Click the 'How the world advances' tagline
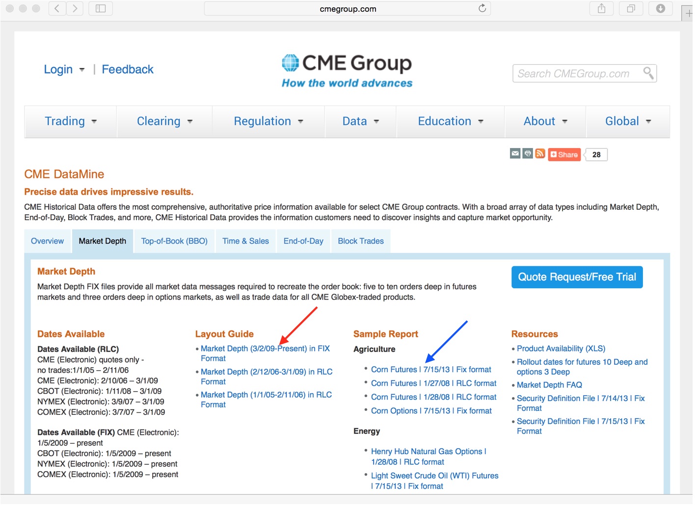696x506 pixels. coord(347,83)
